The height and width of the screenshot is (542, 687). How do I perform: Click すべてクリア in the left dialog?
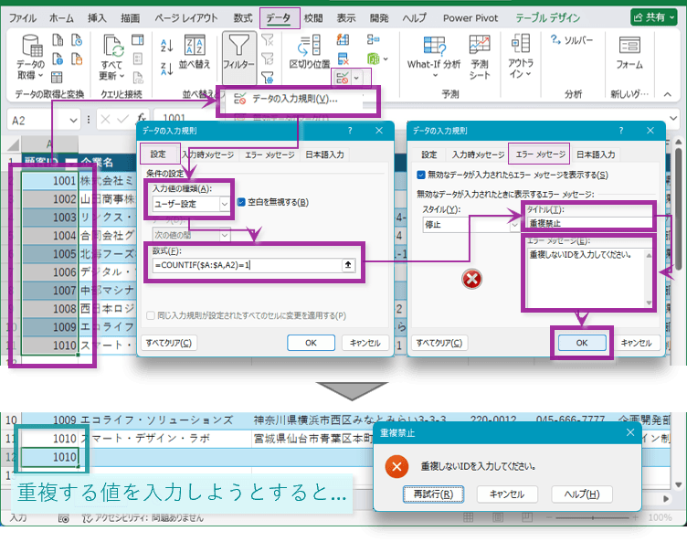point(169,343)
